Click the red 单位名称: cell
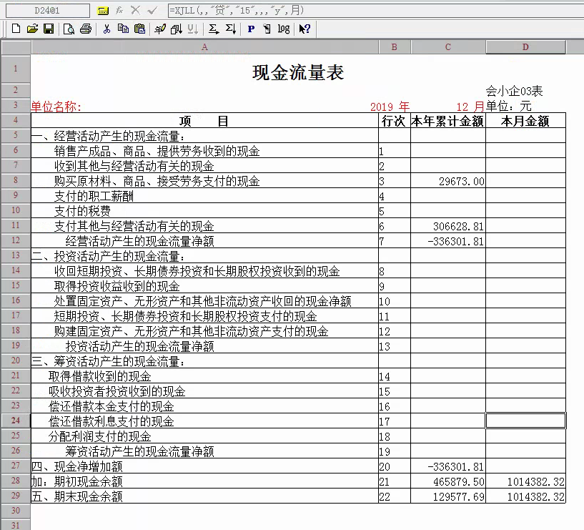This screenshot has width=584, height=530. coord(56,107)
